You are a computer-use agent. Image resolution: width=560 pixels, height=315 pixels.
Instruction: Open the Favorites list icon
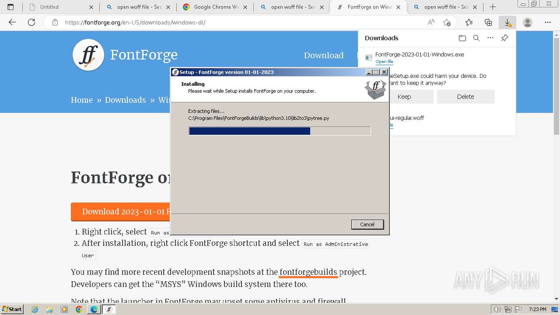[469, 22]
